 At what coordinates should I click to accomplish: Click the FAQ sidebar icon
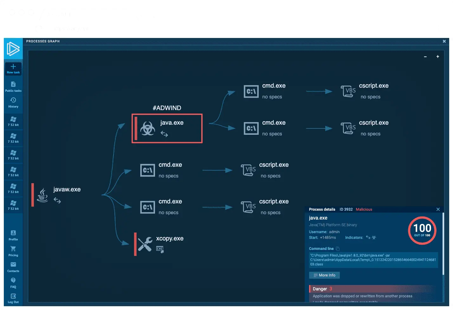coord(13,281)
